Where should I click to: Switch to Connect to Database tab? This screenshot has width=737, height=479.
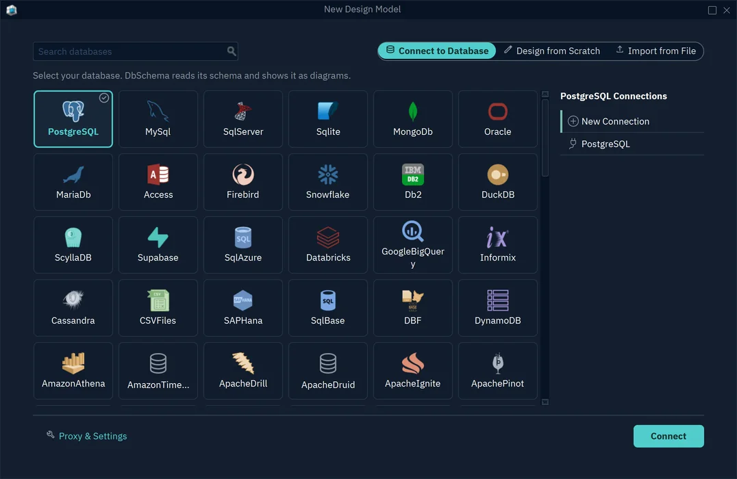coord(437,51)
